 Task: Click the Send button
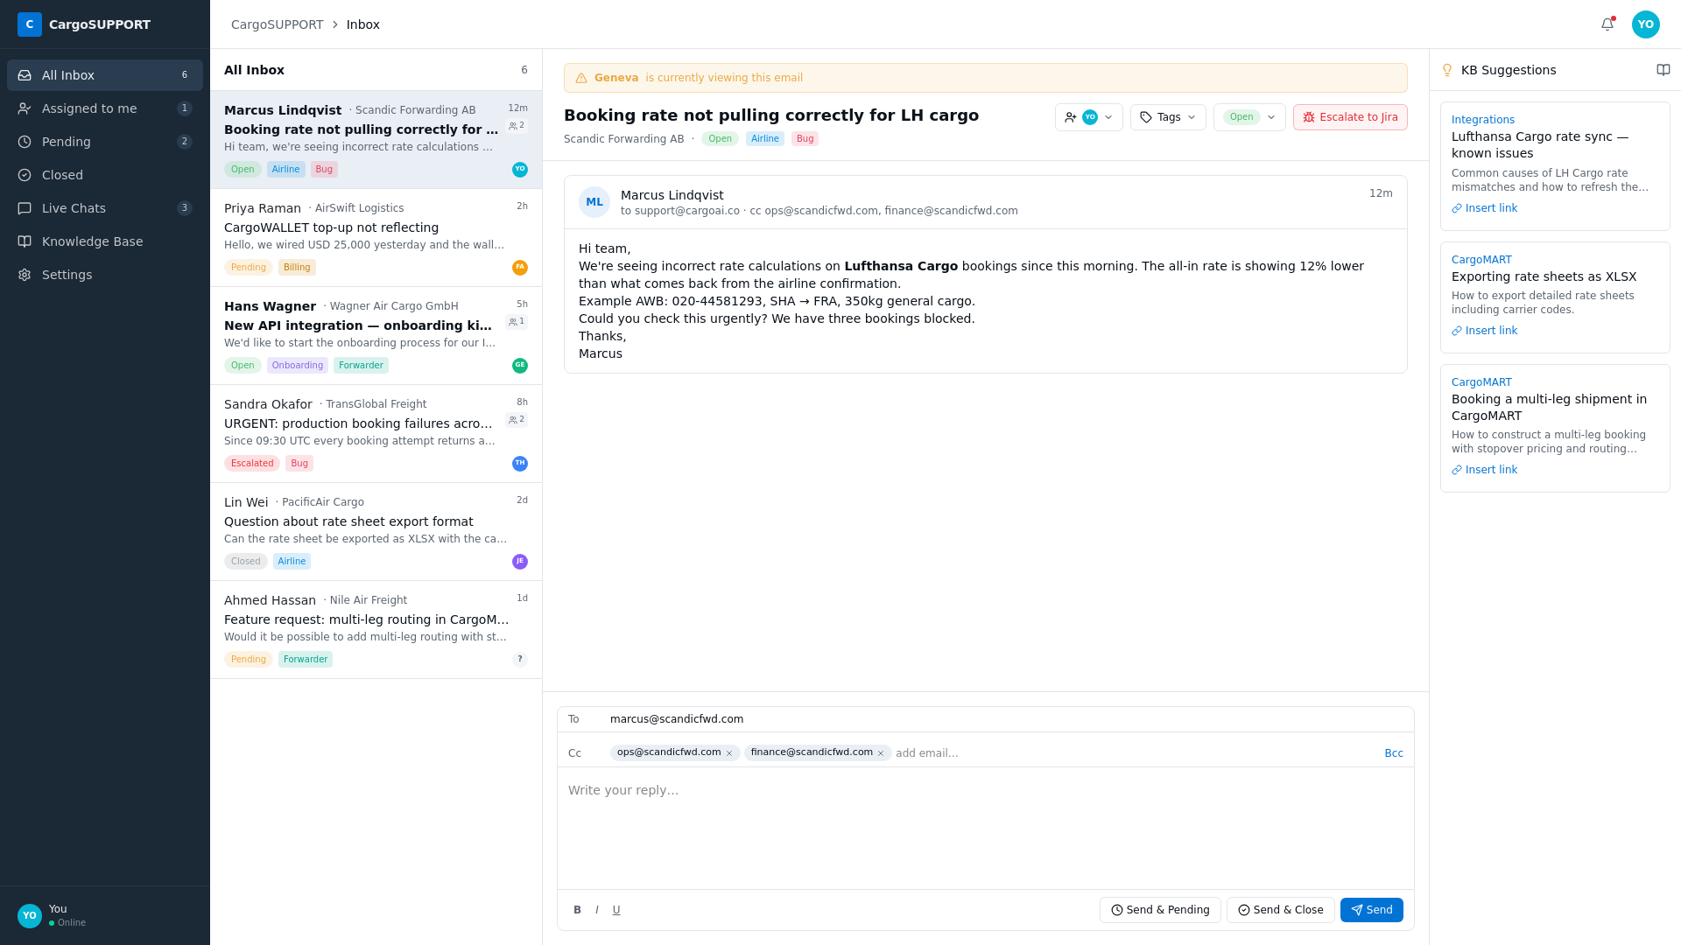click(x=1371, y=910)
